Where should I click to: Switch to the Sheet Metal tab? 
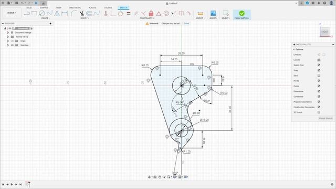point(75,8)
